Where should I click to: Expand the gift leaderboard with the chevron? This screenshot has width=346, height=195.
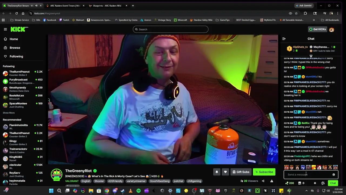[311, 56]
